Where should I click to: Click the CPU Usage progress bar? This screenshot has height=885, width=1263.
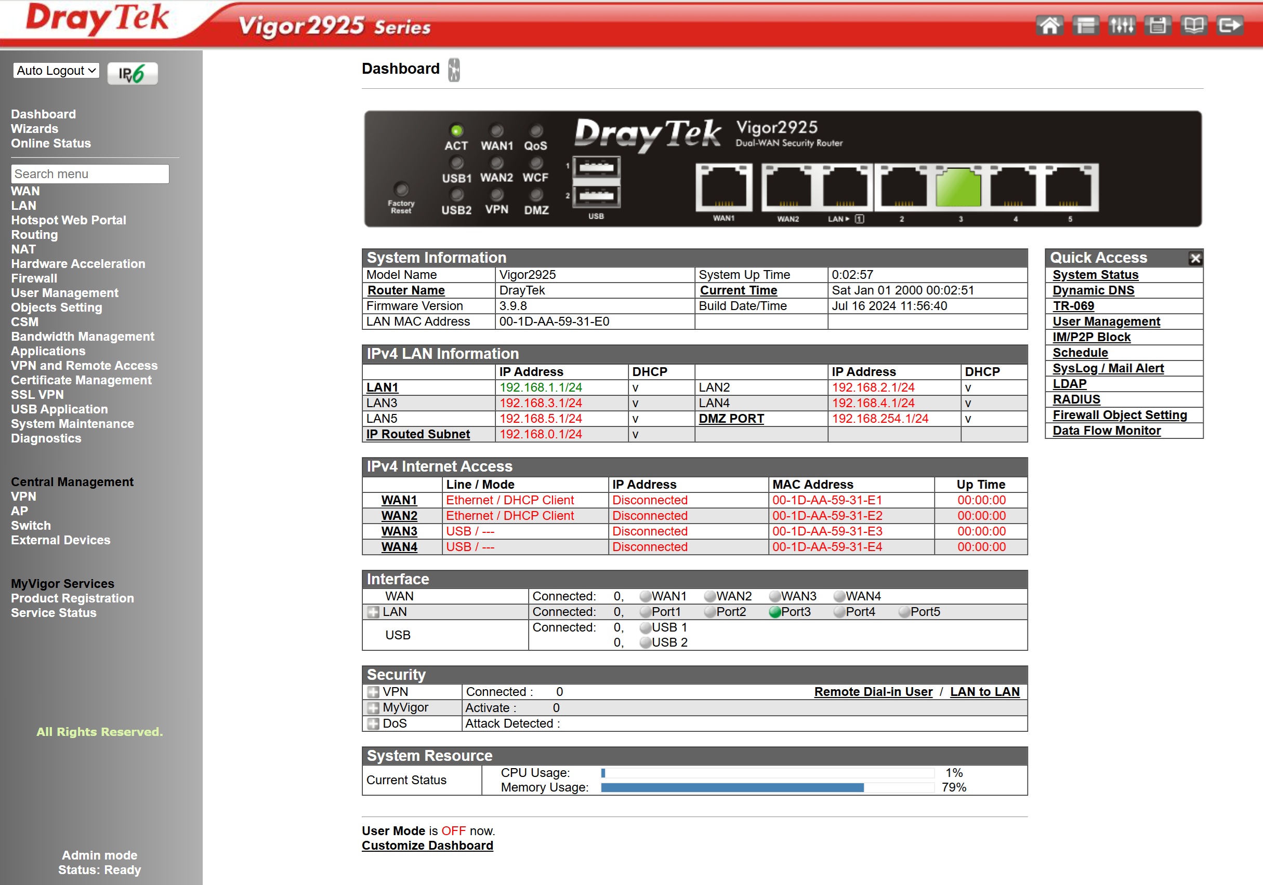(x=767, y=773)
